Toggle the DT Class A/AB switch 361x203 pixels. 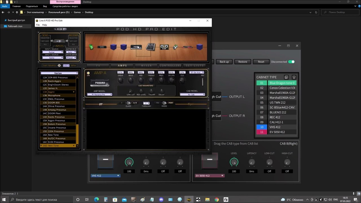click(129, 103)
